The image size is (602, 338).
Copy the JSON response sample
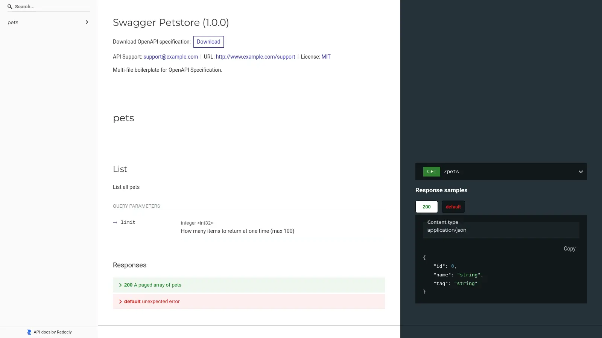(570, 249)
